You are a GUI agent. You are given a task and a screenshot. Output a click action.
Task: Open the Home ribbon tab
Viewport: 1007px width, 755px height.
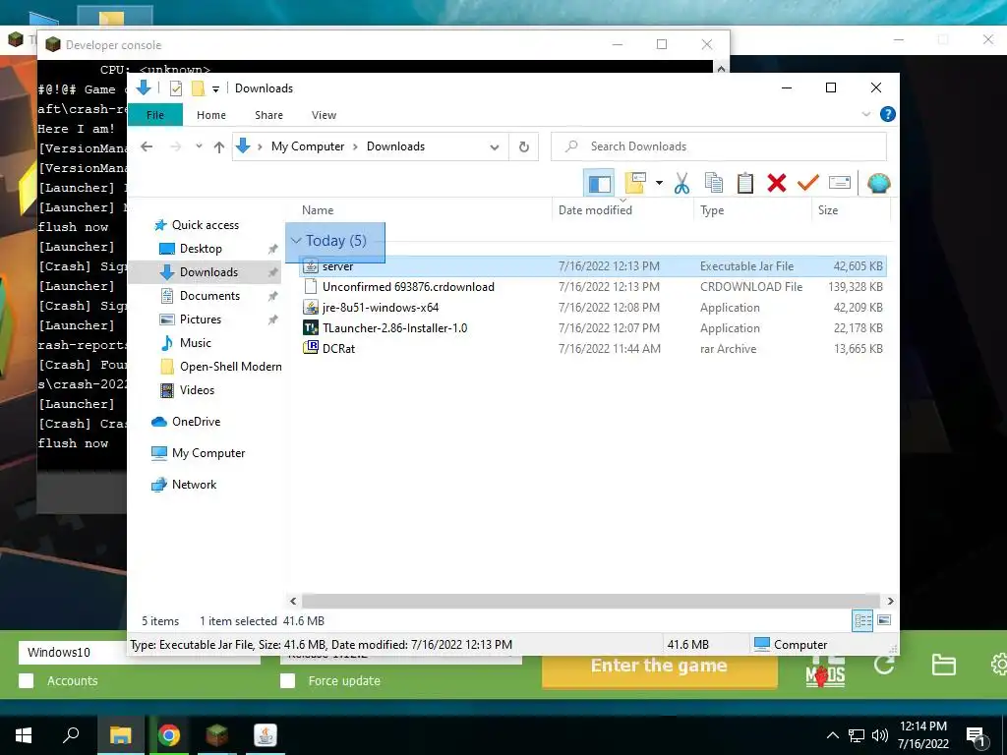[211, 115]
